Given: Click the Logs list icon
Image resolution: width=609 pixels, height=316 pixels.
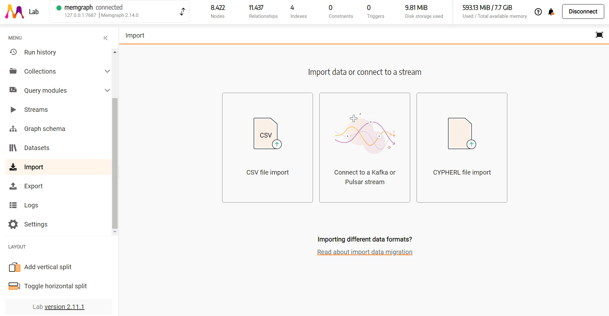Looking at the screenshot, I should [x=13, y=205].
